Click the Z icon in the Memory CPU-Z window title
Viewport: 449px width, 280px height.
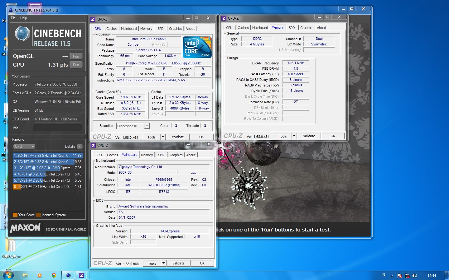pyautogui.click(x=224, y=18)
